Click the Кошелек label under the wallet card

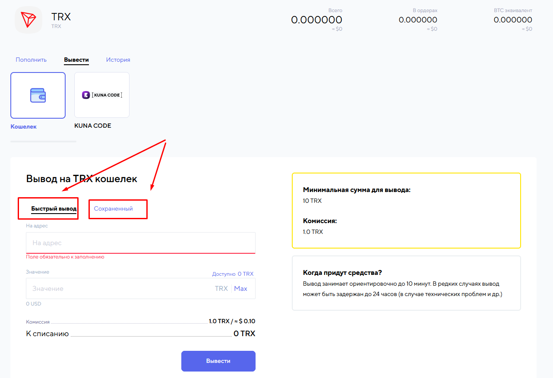pyautogui.click(x=24, y=126)
